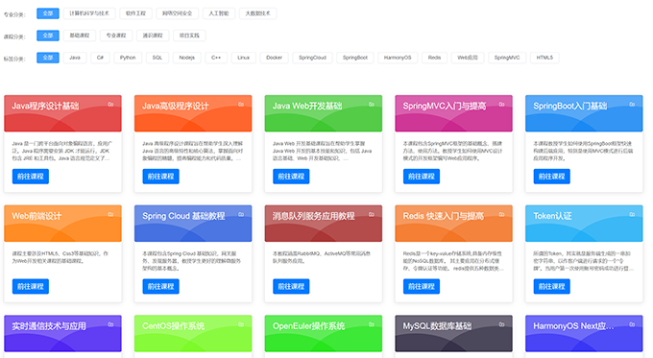Choose the Web应用 tag filter
Viewport: 653px width, 358px height.
point(468,58)
